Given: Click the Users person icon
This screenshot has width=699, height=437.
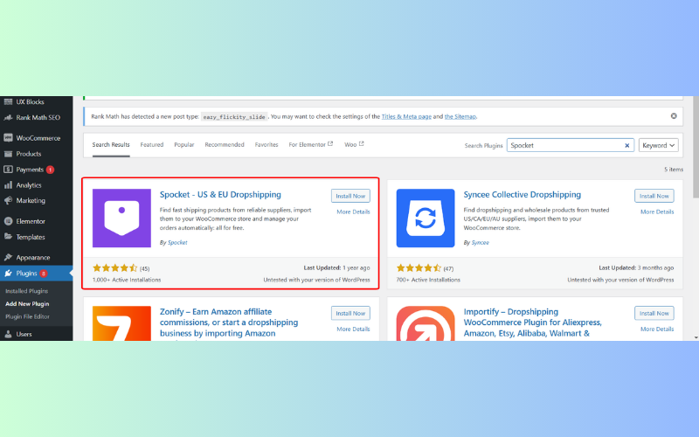Looking at the screenshot, I should click(8, 334).
